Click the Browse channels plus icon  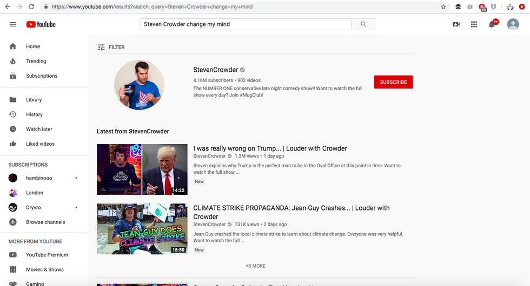(13, 222)
